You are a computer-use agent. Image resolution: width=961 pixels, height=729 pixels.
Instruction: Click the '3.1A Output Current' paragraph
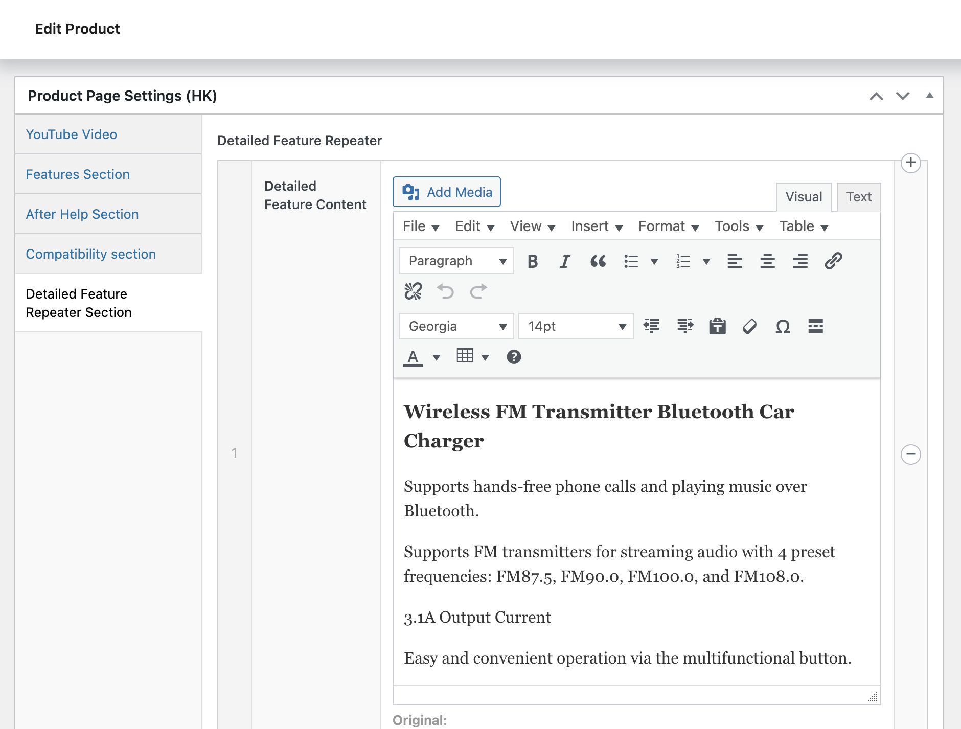(x=477, y=618)
